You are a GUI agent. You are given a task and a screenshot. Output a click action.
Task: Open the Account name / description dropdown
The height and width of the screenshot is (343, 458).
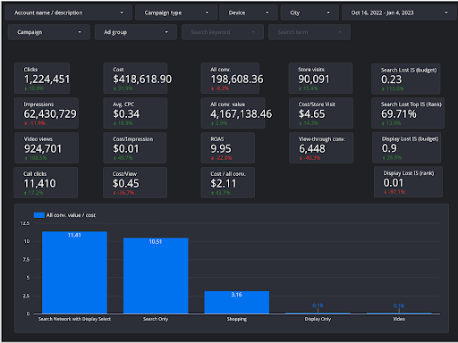(69, 13)
